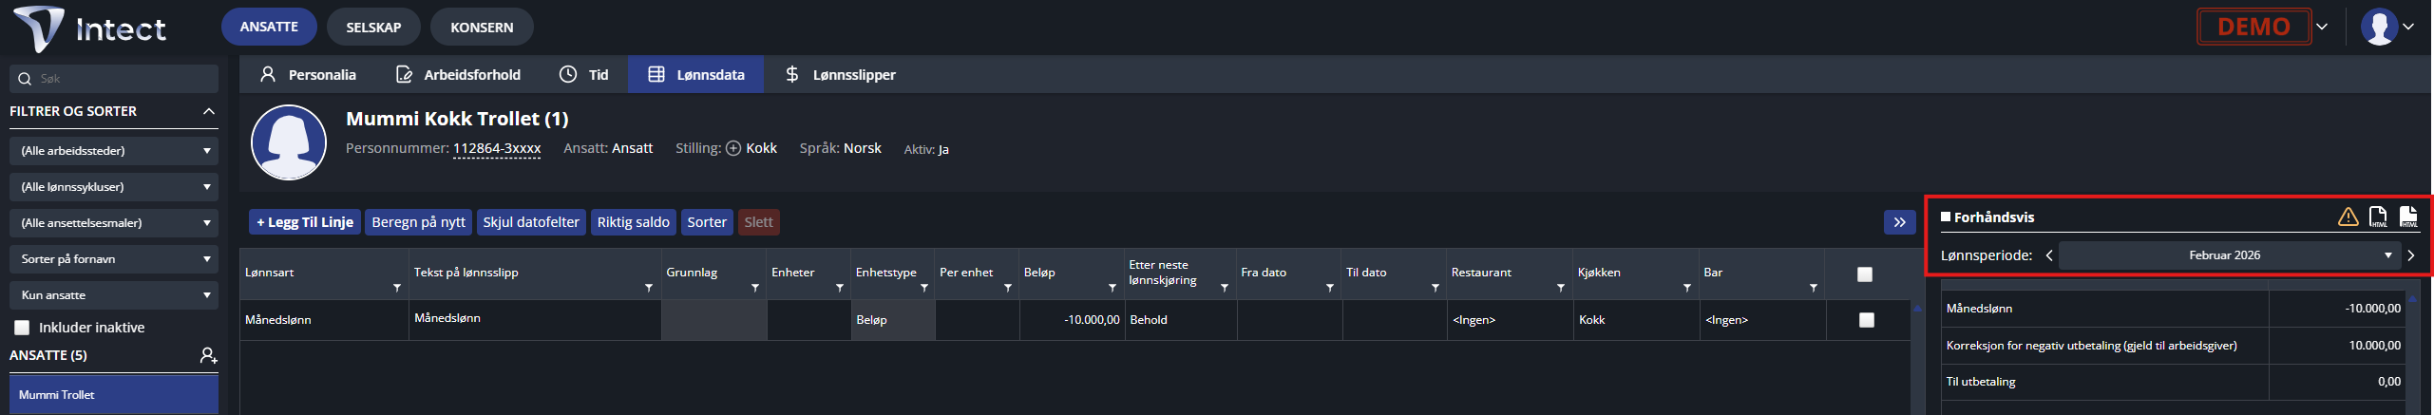Click the Søk search field
Screen dimensions: 2434x415
pyautogui.click(x=114, y=79)
